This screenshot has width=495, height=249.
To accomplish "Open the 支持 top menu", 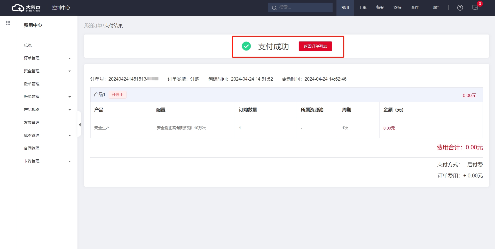I will [x=397, y=7].
